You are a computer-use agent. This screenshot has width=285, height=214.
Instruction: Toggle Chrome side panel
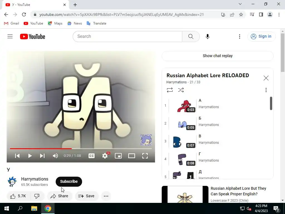click(261, 14)
